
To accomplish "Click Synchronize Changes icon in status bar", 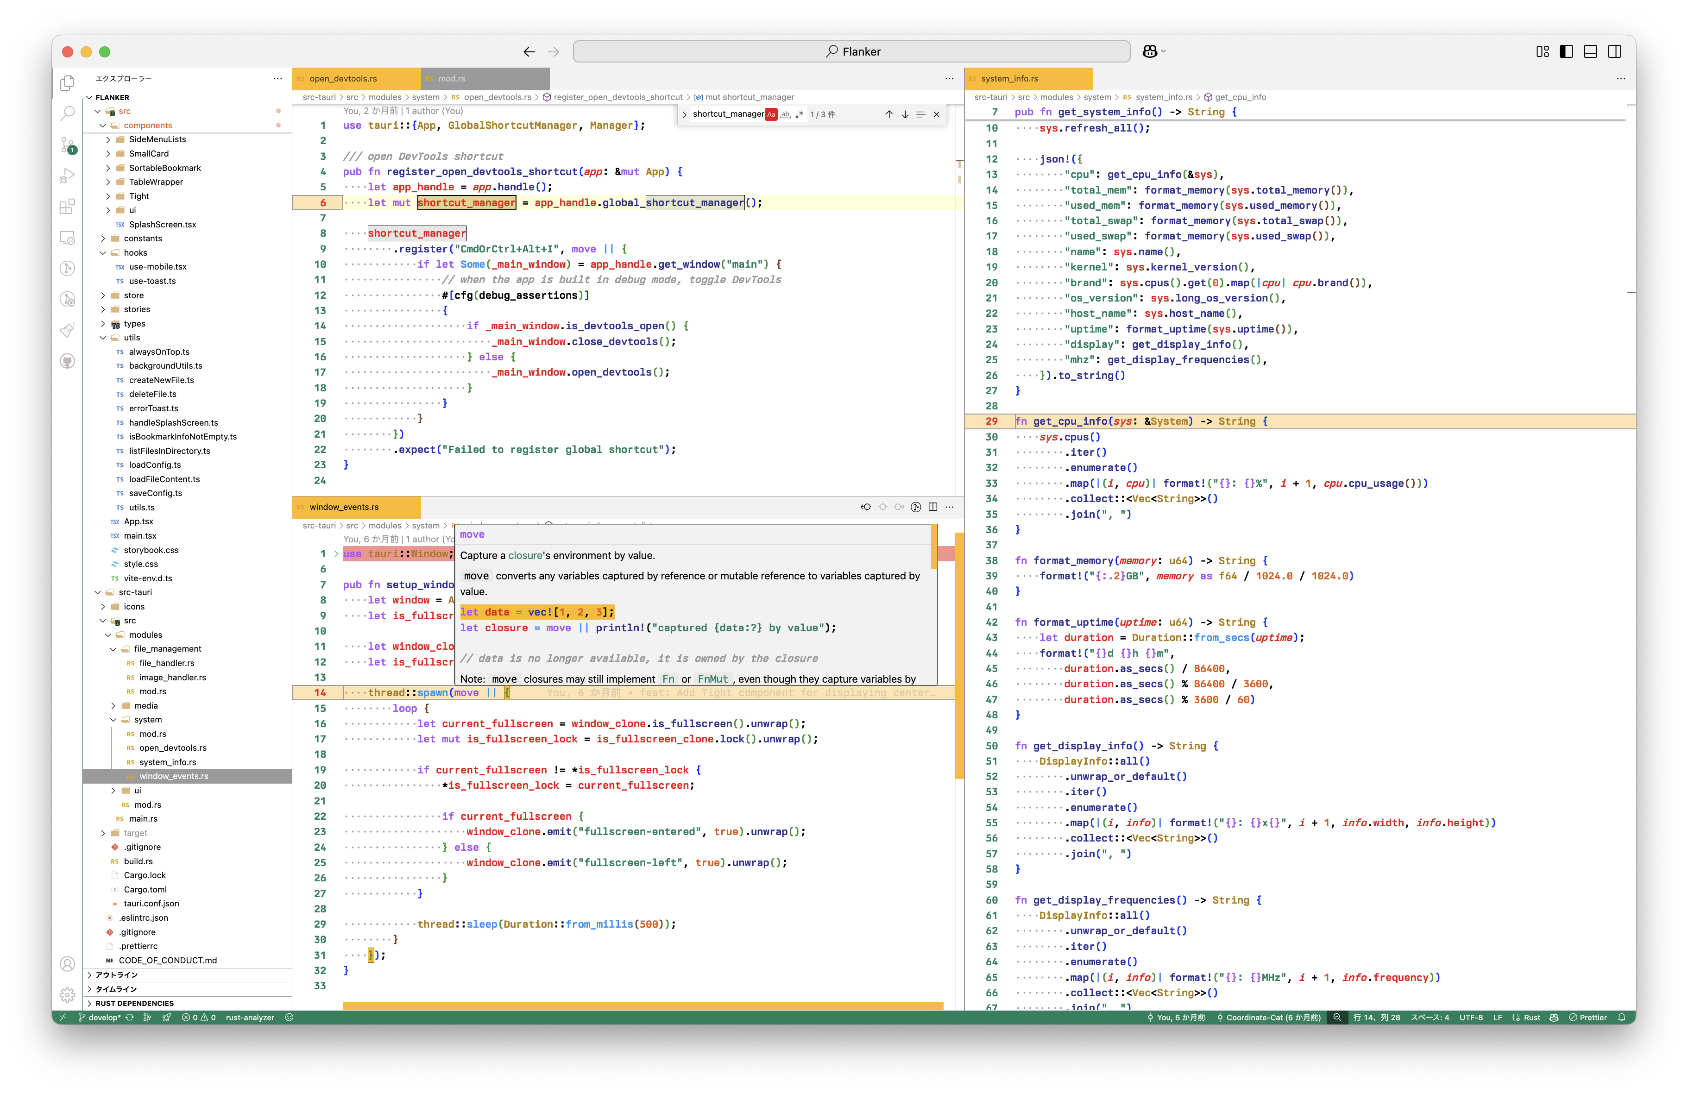I will point(130,1017).
